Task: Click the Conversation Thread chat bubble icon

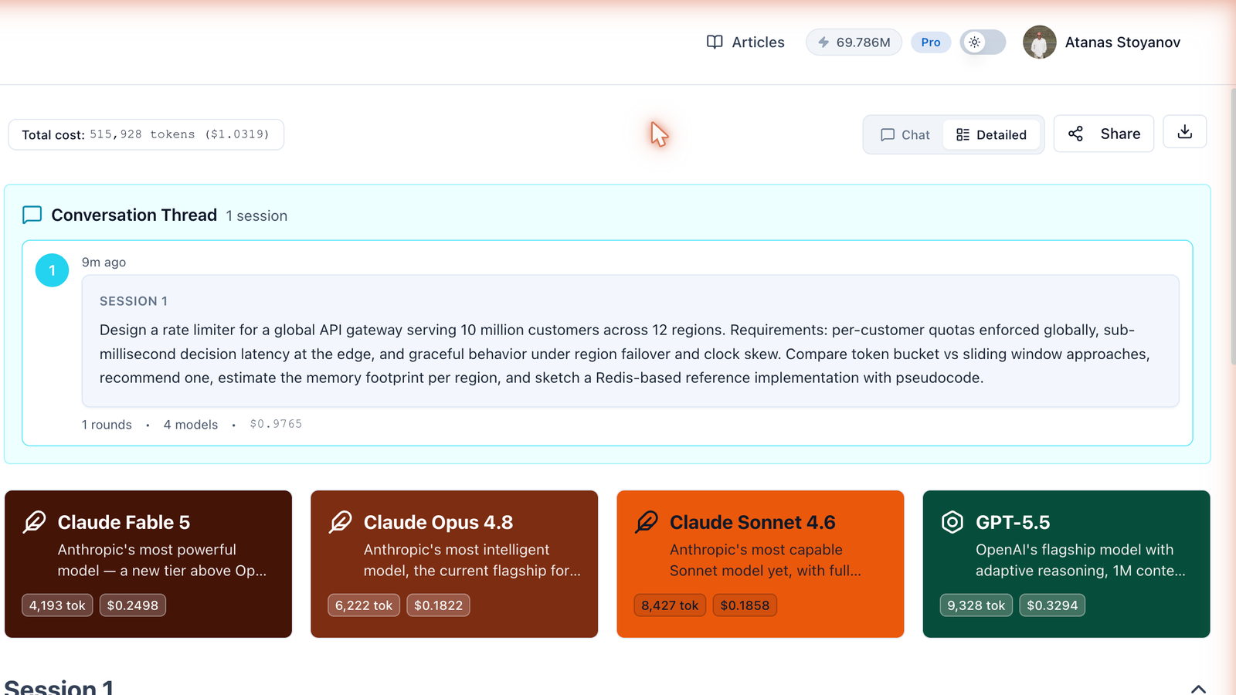Action: click(32, 215)
